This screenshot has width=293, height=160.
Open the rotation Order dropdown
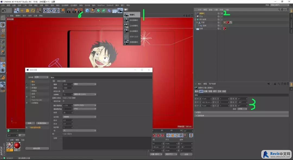(x=242, y=109)
